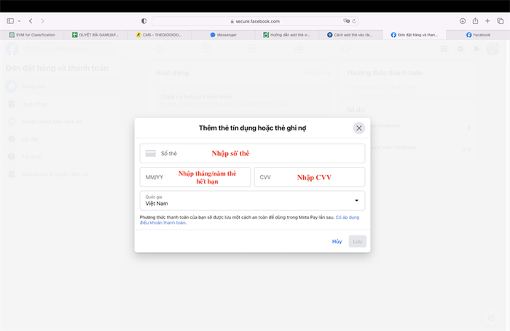510x331 pixels.
Task: Click the Facebook logo
Action: (12, 49)
